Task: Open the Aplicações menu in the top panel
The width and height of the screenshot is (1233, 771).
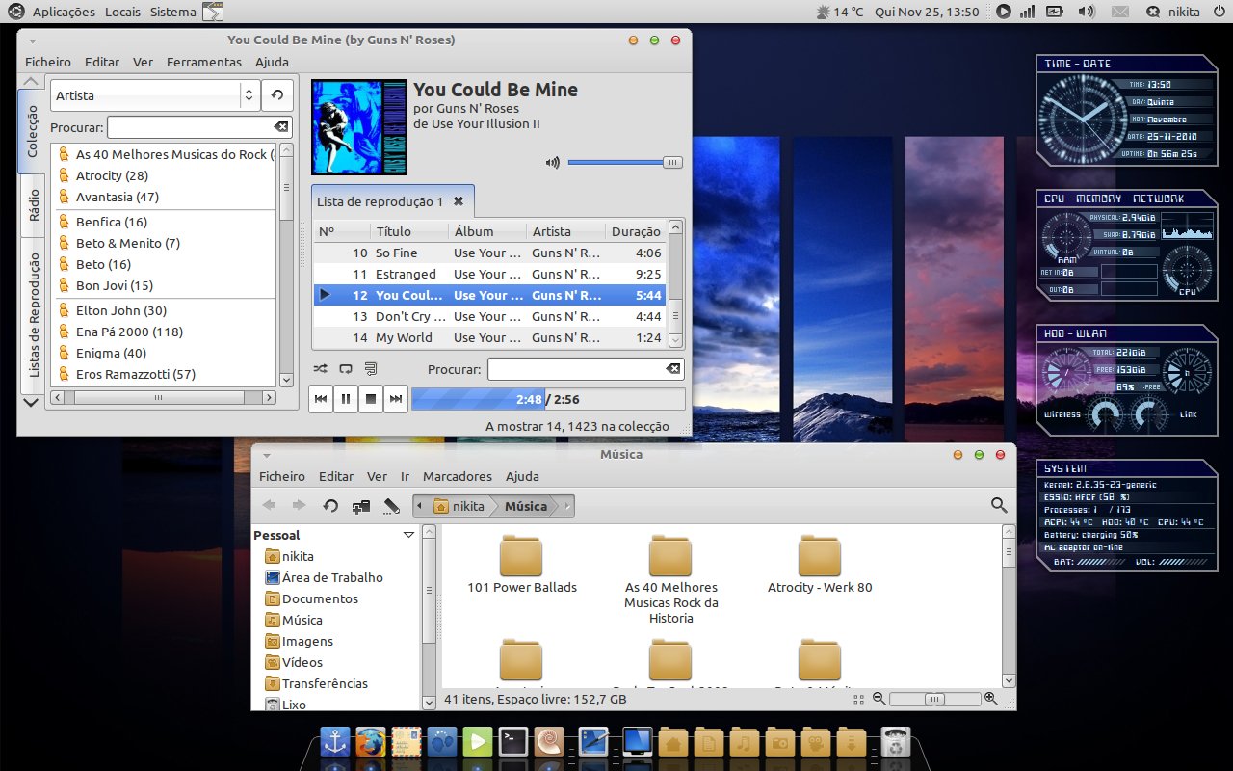Action: pyautogui.click(x=64, y=12)
